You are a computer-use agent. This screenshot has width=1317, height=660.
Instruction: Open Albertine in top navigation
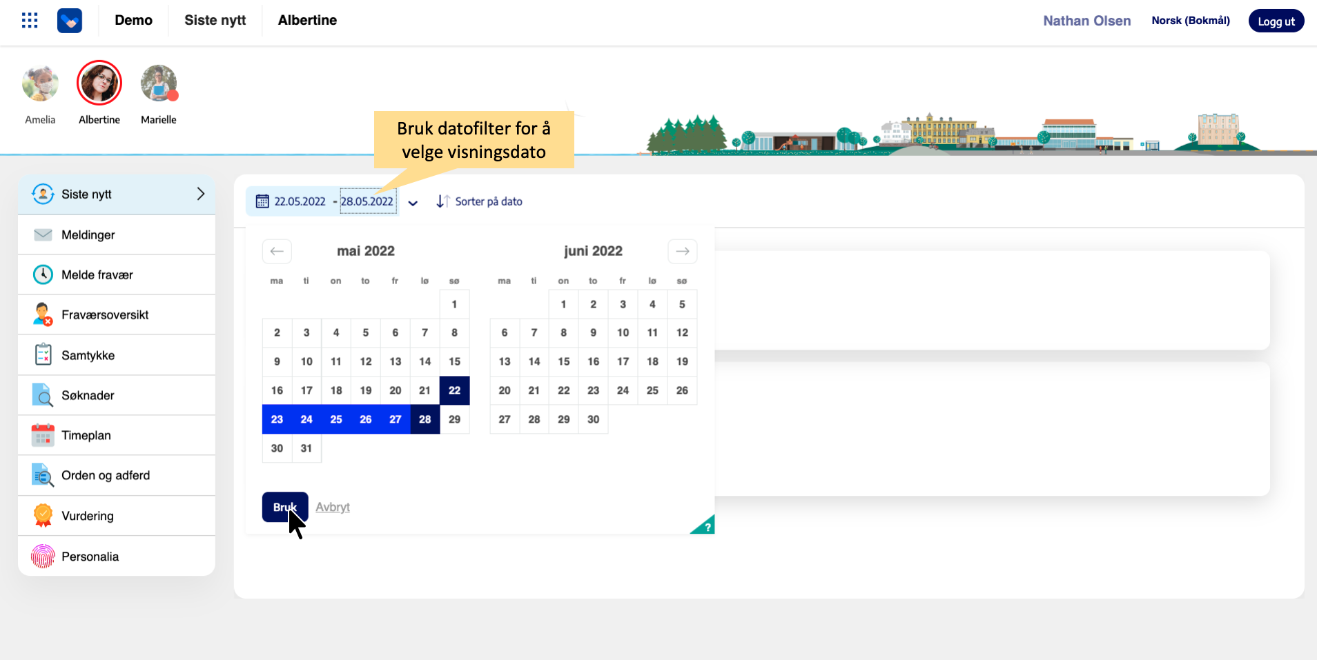[x=307, y=21]
